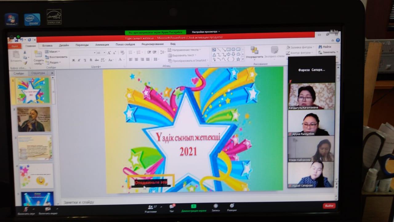Click the Вставить paste button
Image resolution: width=394 pixels, height=222 pixels.
[x=16, y=57]
